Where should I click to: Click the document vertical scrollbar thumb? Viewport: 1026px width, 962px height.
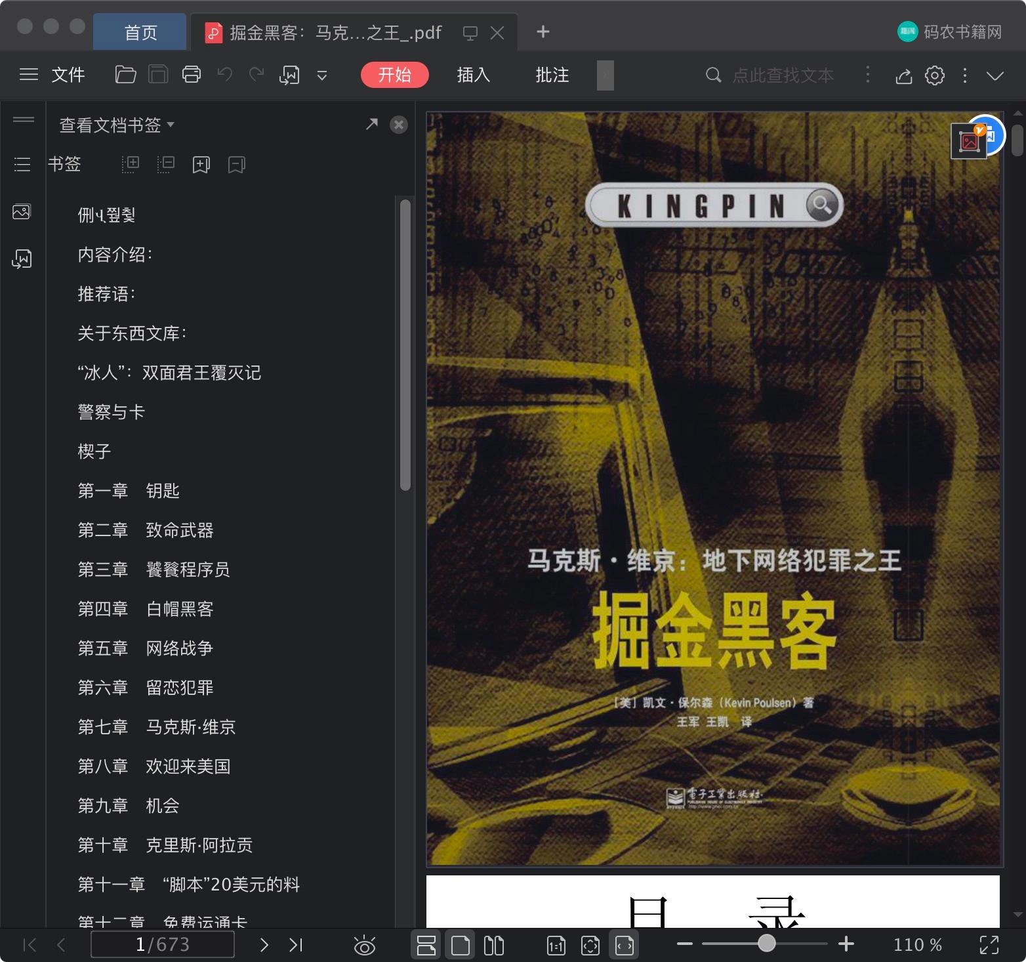(1017, 140)
